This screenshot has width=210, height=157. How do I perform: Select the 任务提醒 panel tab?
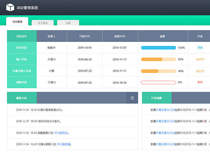point(157,98)
